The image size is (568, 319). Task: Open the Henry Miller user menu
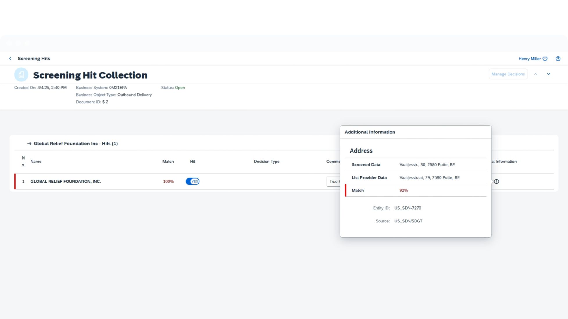click(529, 59)
